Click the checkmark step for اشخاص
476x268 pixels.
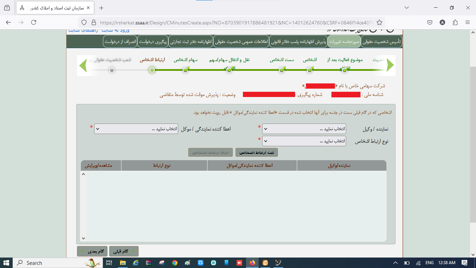(x=310, y=70)
